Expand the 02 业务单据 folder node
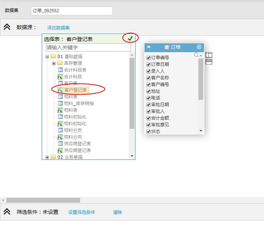 pyautogui.click(x=47, y=157)
